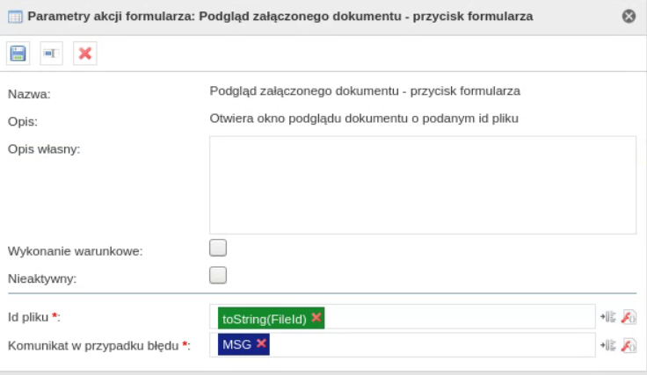Click the red X toolbar icon
This screenshot has width=647, height=375.
point(85,54)
